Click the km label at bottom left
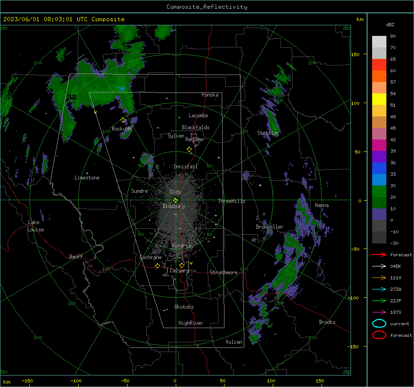Viewport: 414px width, 387px height. click(6, 382)
